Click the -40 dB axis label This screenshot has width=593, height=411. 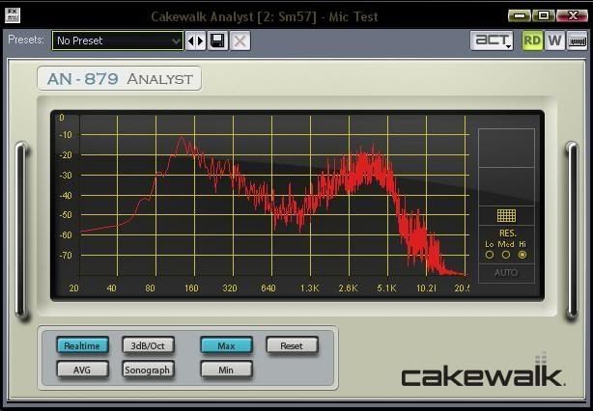(x=66, y=195)
